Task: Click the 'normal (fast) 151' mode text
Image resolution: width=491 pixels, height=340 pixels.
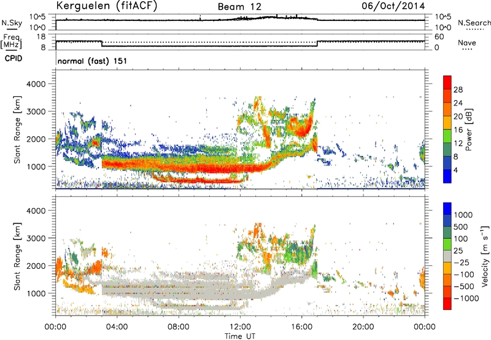Action: tap(93, 61)
